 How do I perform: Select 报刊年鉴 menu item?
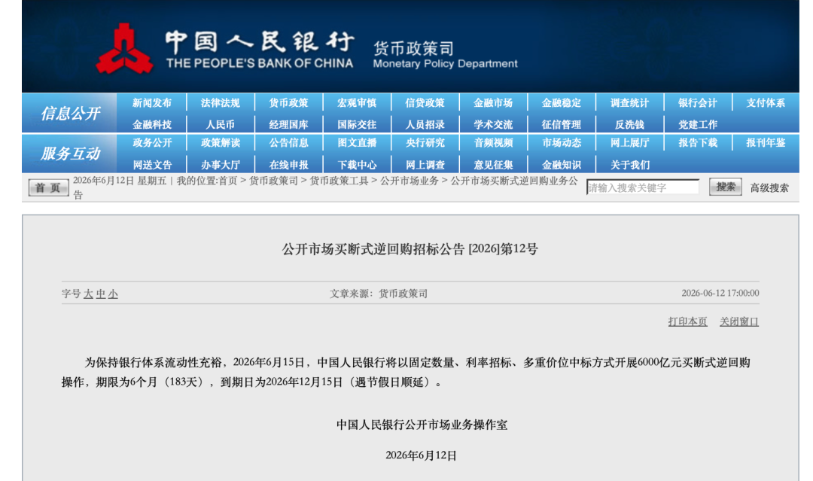(x=766, y=143)
